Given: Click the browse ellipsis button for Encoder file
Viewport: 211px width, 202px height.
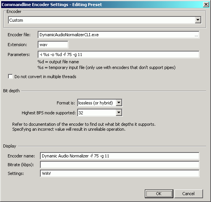Looking at the screenshot, I should click(x=196, y=35).
